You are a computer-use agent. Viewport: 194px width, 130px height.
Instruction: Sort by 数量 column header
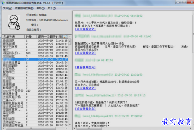coord(31,37)
